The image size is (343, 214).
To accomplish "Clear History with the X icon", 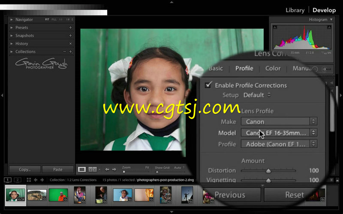I will tap(70, 44).
